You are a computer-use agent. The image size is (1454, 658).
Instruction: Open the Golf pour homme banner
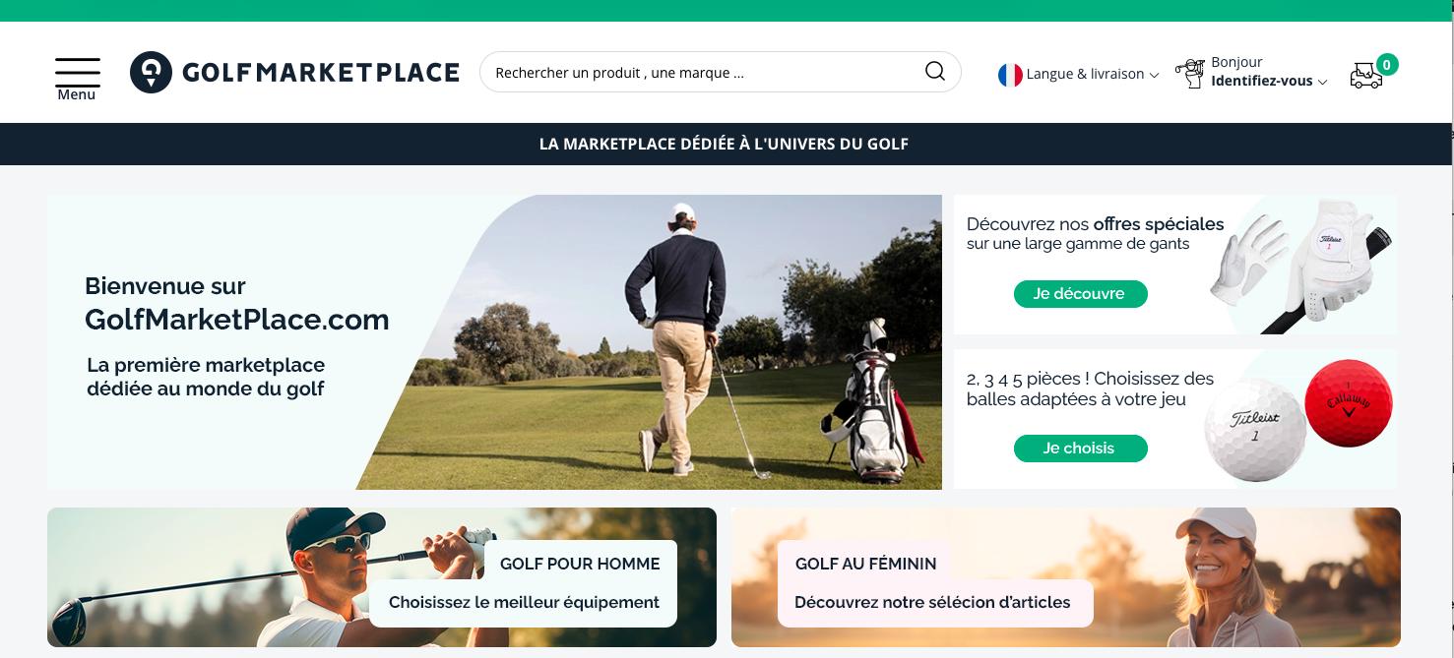coord(382,577)
